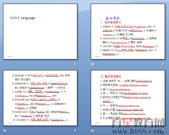Click the Unit 2 Language title text

tap(23, 18)
